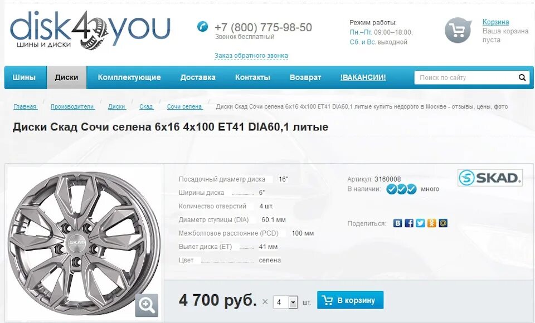Image resolution: width=535 pixels, height=323 pixels.
Task: Share via Mail.ru icon
Action: [443, 223]
